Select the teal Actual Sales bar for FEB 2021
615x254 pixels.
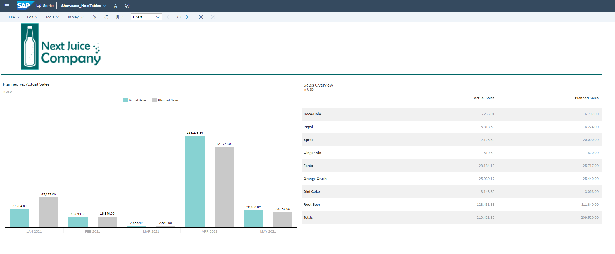78,222
